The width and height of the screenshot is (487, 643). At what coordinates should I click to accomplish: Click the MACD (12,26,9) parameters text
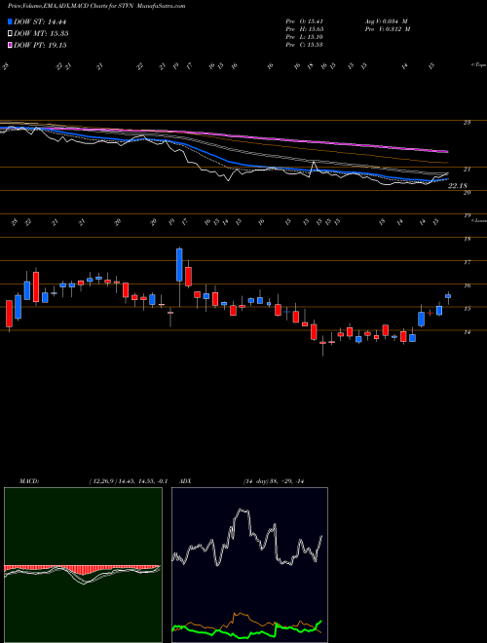[129, 481]
